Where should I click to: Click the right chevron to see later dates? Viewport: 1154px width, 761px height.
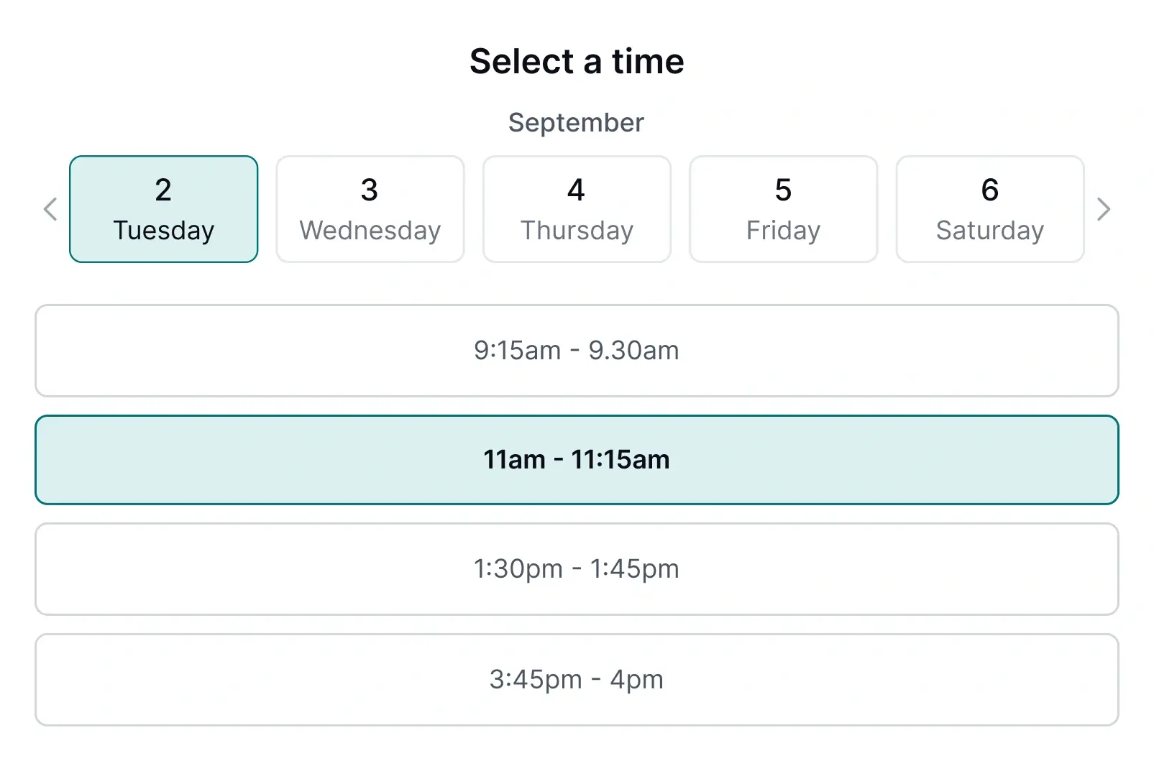(1104, 209)
